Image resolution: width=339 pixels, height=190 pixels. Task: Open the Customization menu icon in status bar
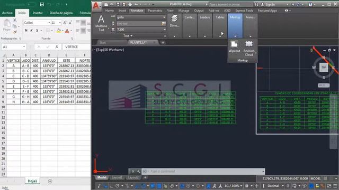[x=335, y=186]
